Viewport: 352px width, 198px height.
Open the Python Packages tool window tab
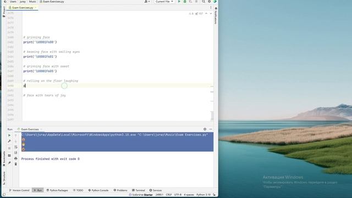click(57, 190)
